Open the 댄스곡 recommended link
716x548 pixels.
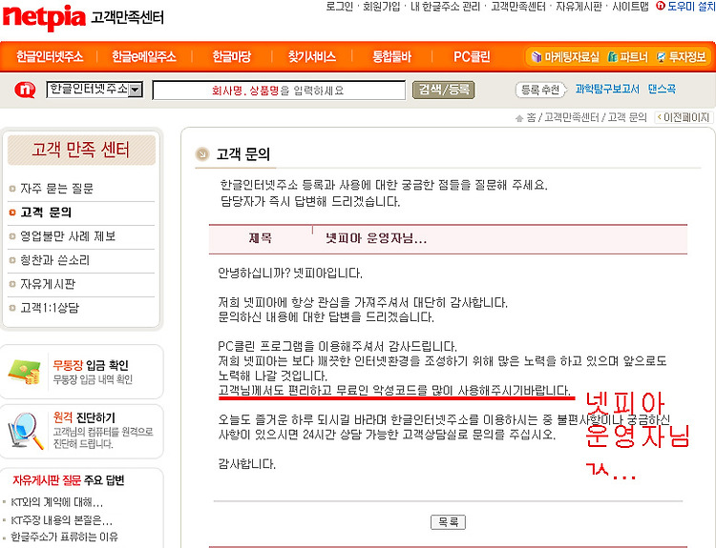tap(662, 89)
